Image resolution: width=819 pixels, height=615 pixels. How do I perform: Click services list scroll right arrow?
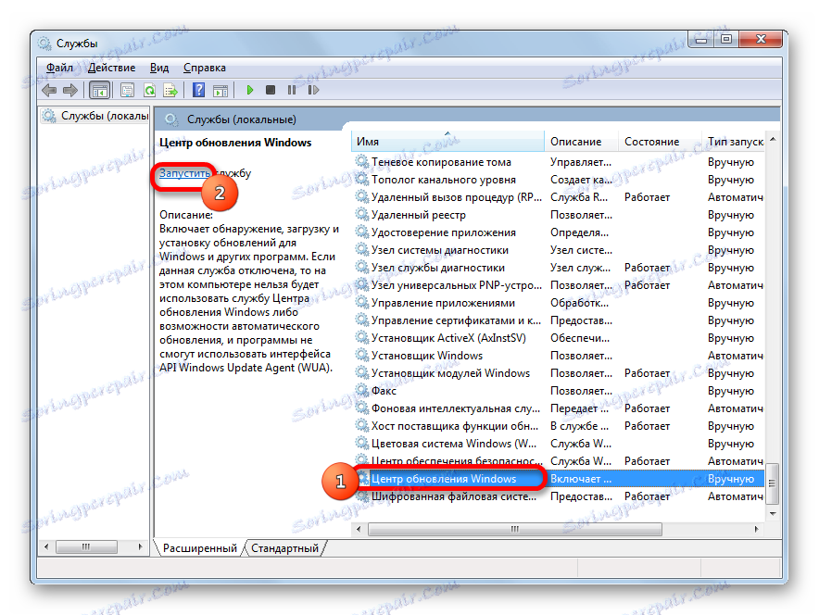coord(756,530)
